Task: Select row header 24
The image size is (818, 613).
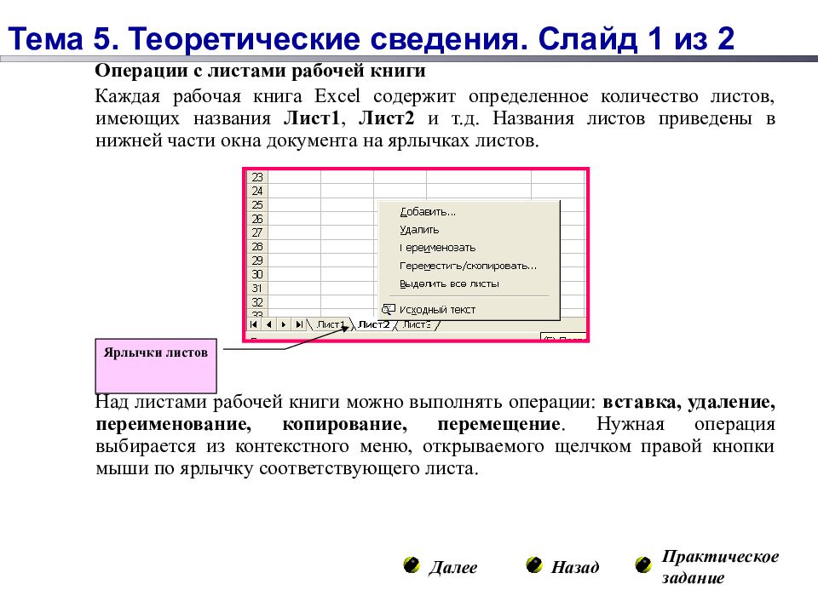Action: click(x=257, y=191)
